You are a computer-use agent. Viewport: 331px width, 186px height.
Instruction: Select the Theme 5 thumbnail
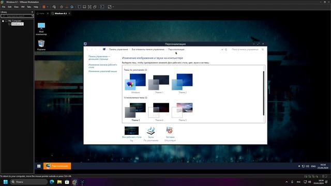[182, 112]
